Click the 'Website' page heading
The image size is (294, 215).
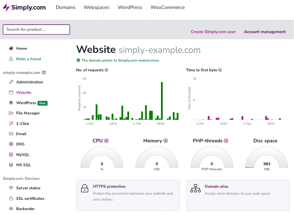pyautogui.click(x=96, y=49)
